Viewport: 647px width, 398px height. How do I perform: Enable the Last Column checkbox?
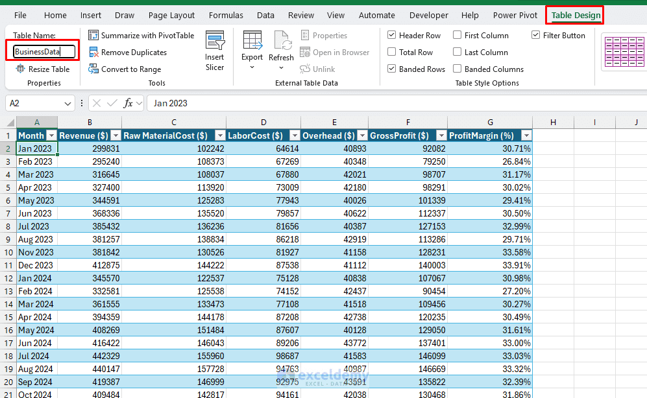pos(458,52)
